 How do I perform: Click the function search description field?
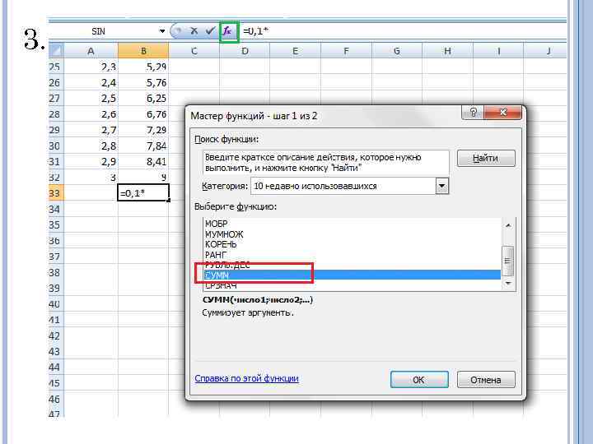pos(325,163)
